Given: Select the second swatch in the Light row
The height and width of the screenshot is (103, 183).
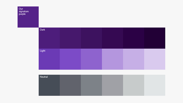Looking at the screenshot, I should pyautogui.click(x=70, y=59).
